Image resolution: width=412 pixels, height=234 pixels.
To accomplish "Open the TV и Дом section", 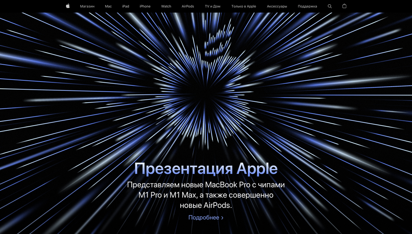I will [213, 6].
